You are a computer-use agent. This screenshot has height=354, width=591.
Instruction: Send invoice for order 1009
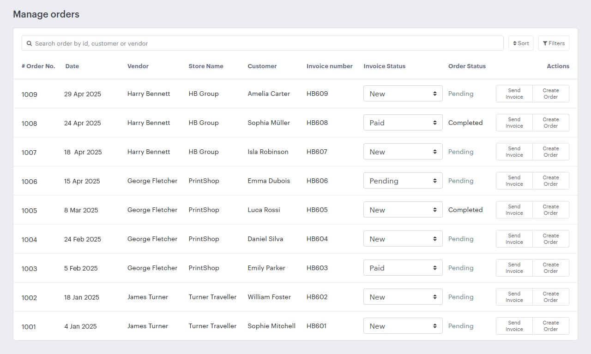pos(514,94)
